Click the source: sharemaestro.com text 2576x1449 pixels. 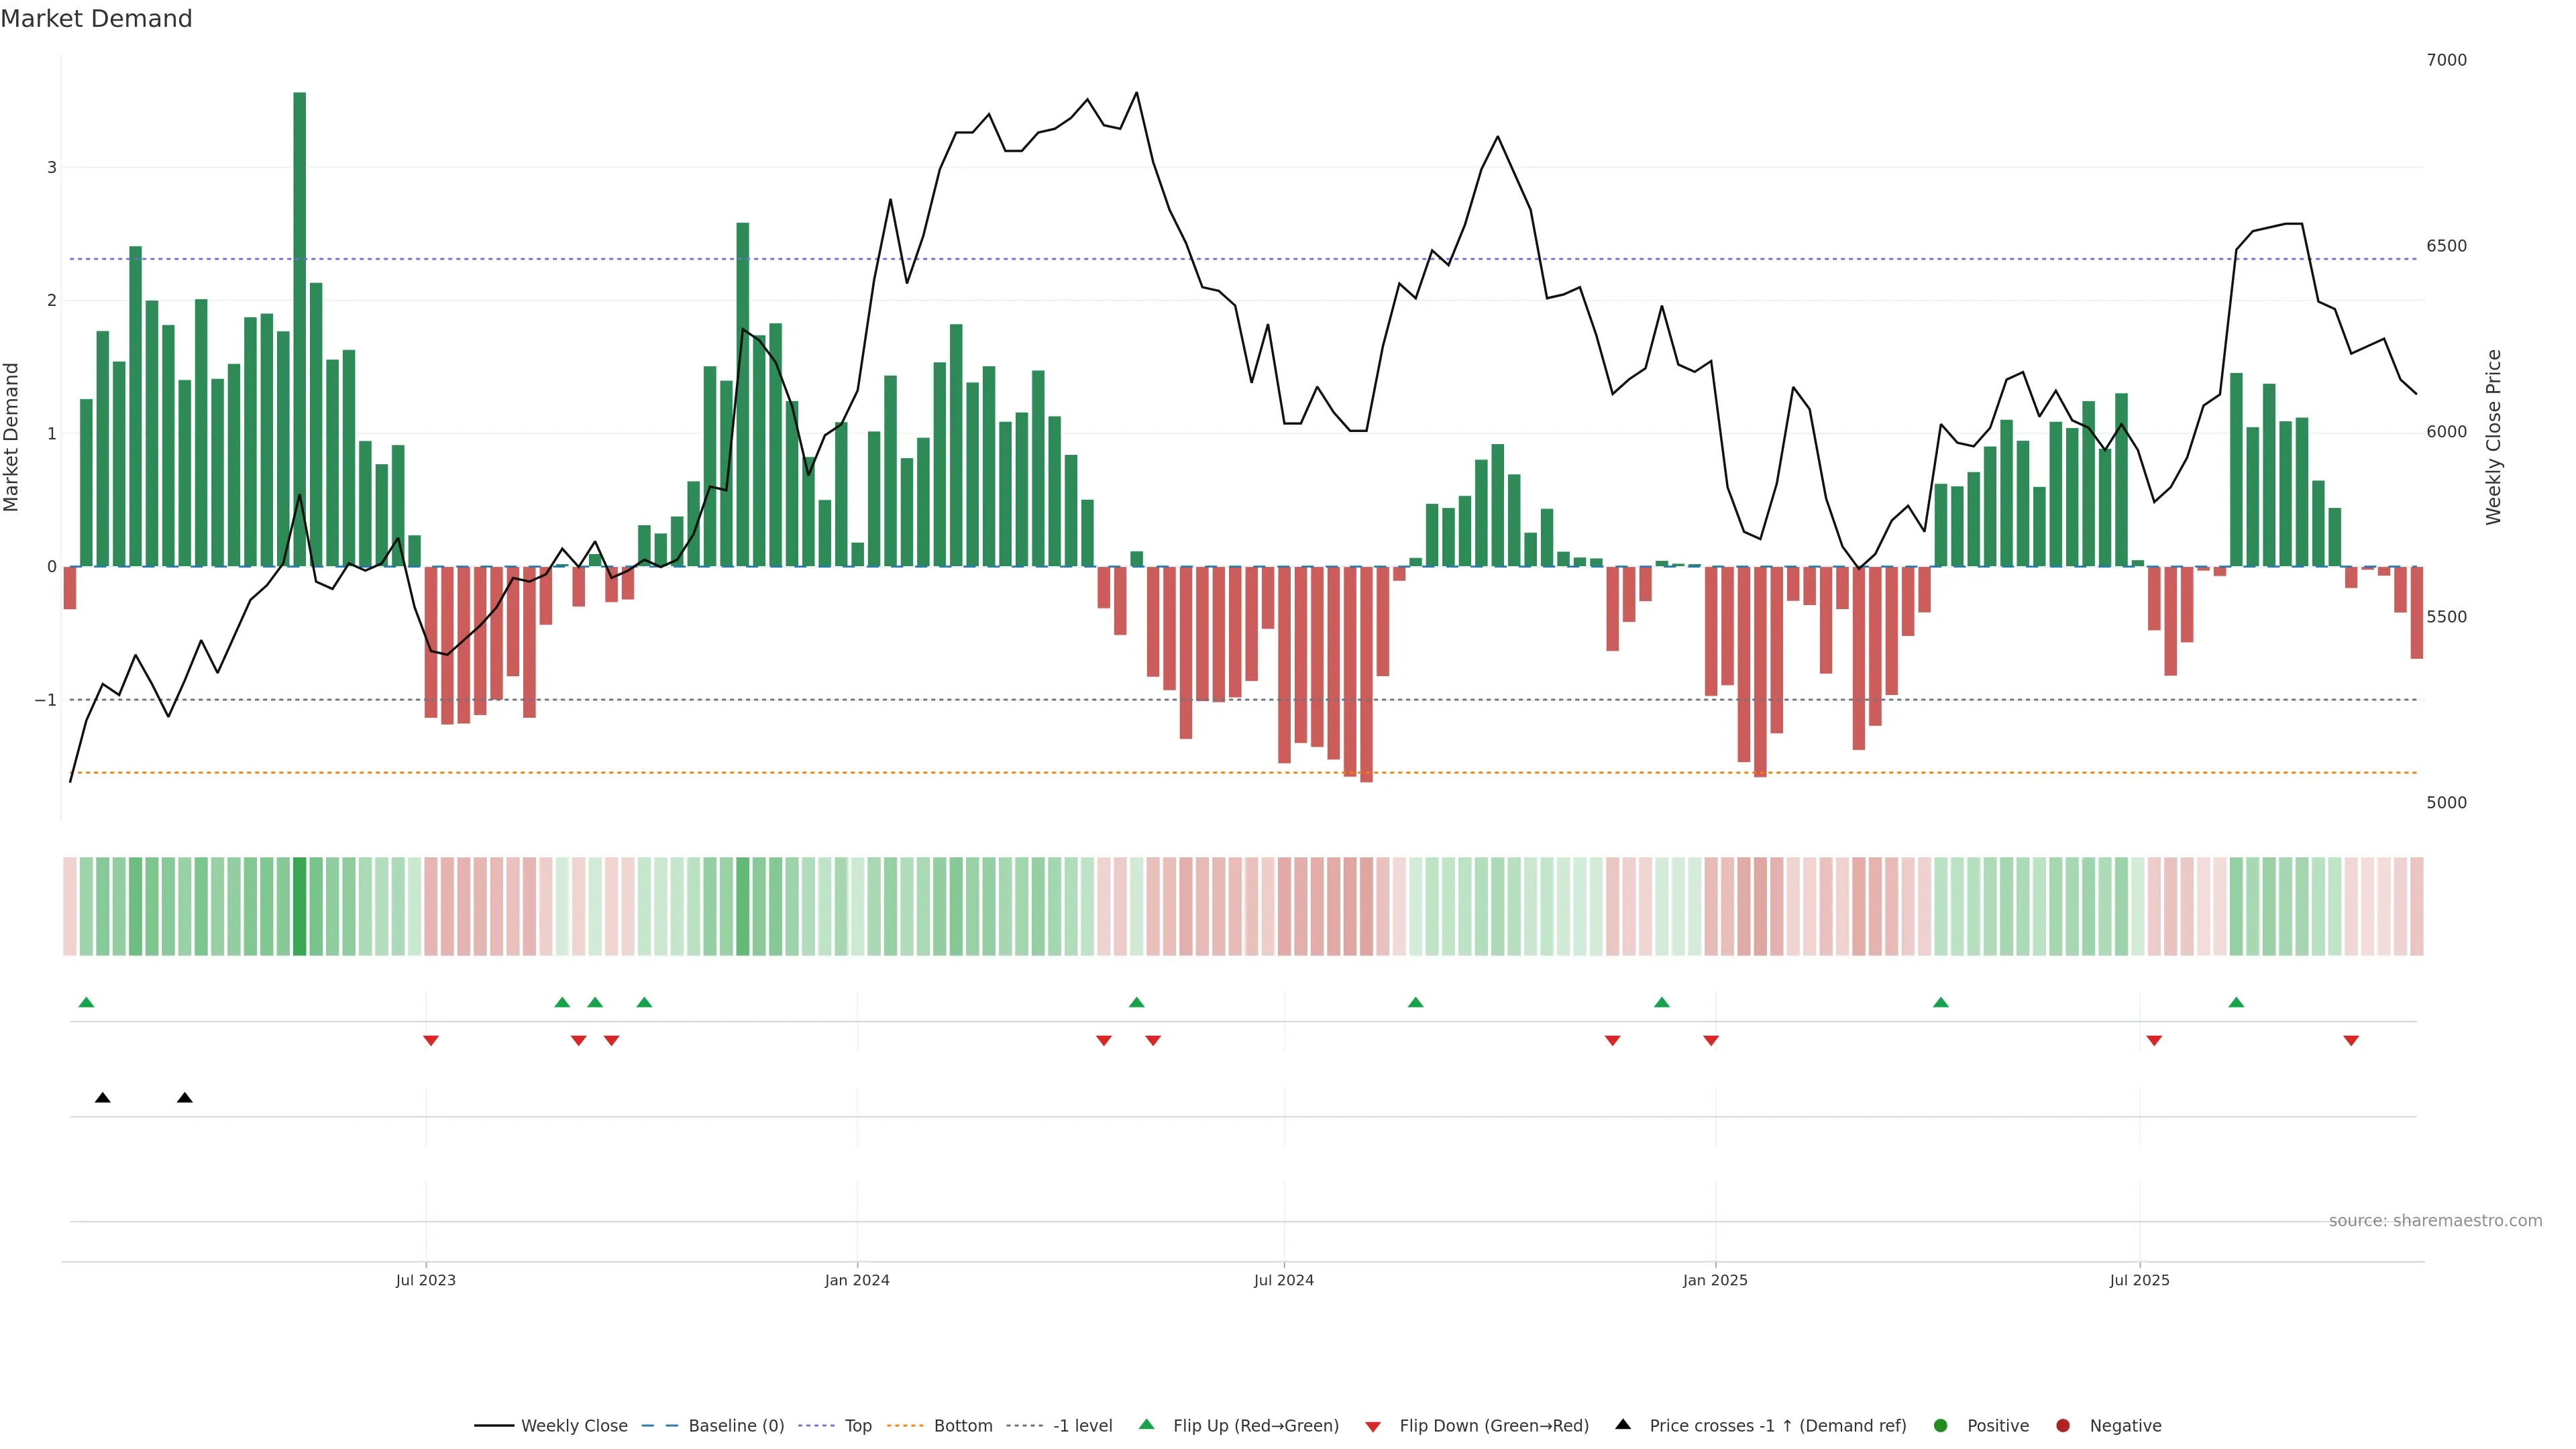[2435, 1220]
